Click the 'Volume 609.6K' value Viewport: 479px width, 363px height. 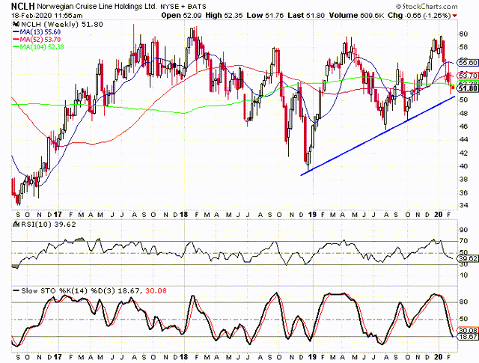click(x=356, y=15)
